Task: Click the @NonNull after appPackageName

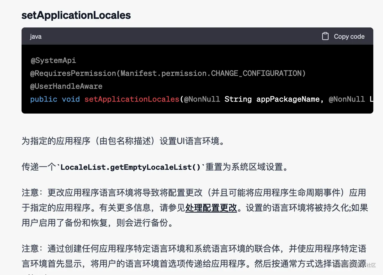Action: [347, 99]
